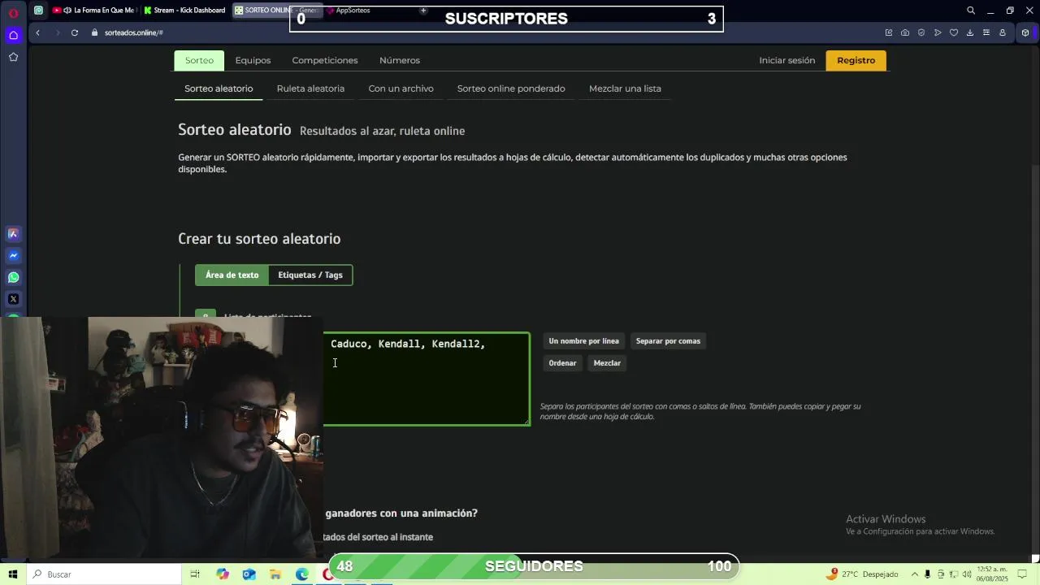
Task: Select the Sorteo main menu tab
Action: 199,60
